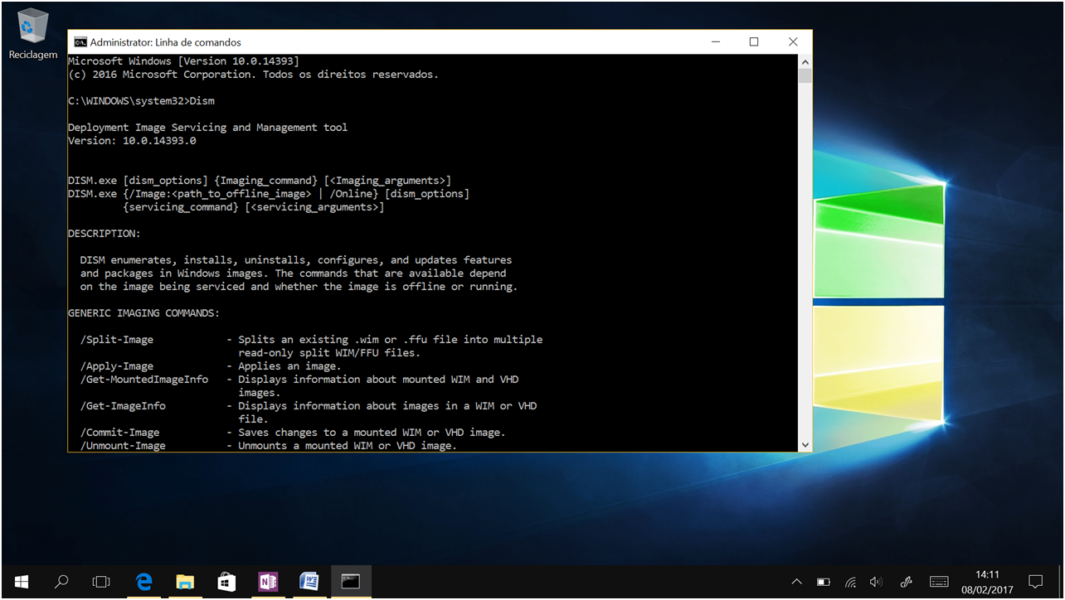Open the Recycle Bin (Reciclagem) desktop icon

click(x=32, y=35)
